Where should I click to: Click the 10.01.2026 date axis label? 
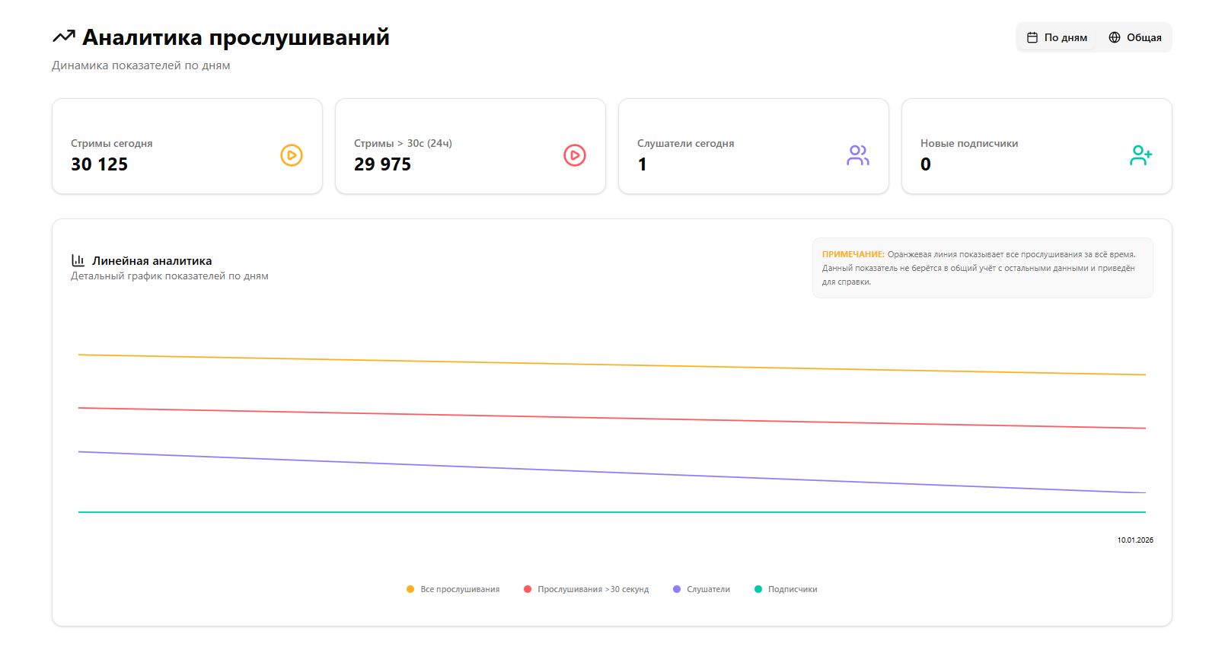pos(1134,540)
